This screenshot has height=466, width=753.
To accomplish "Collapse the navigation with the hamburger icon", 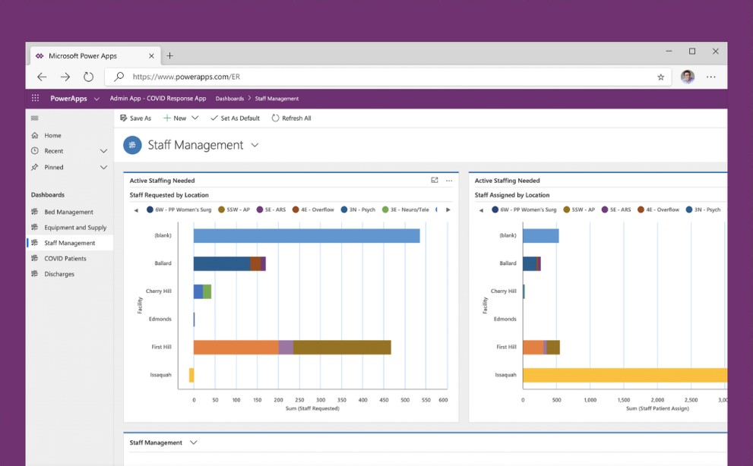I will 33,118.
